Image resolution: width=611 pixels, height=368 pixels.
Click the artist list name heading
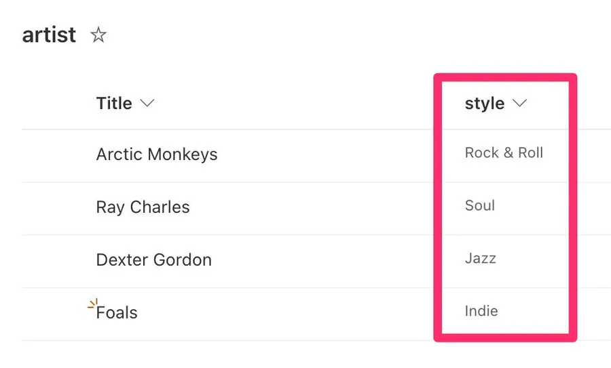pos(49,35)
